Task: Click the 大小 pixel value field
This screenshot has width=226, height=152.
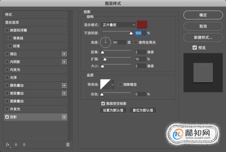Action: point(141,66)
